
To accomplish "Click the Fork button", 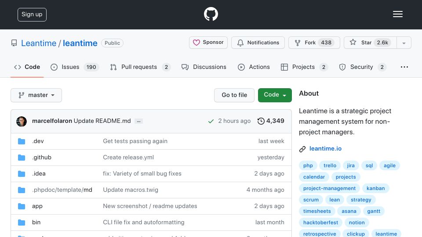I will pyautogui.click(x=314, y=43).
